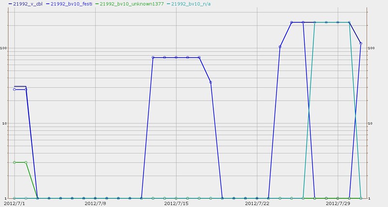Select the teal 21992_bv10_n/a legend entry
388x207 pixels.
coord(189,4)
